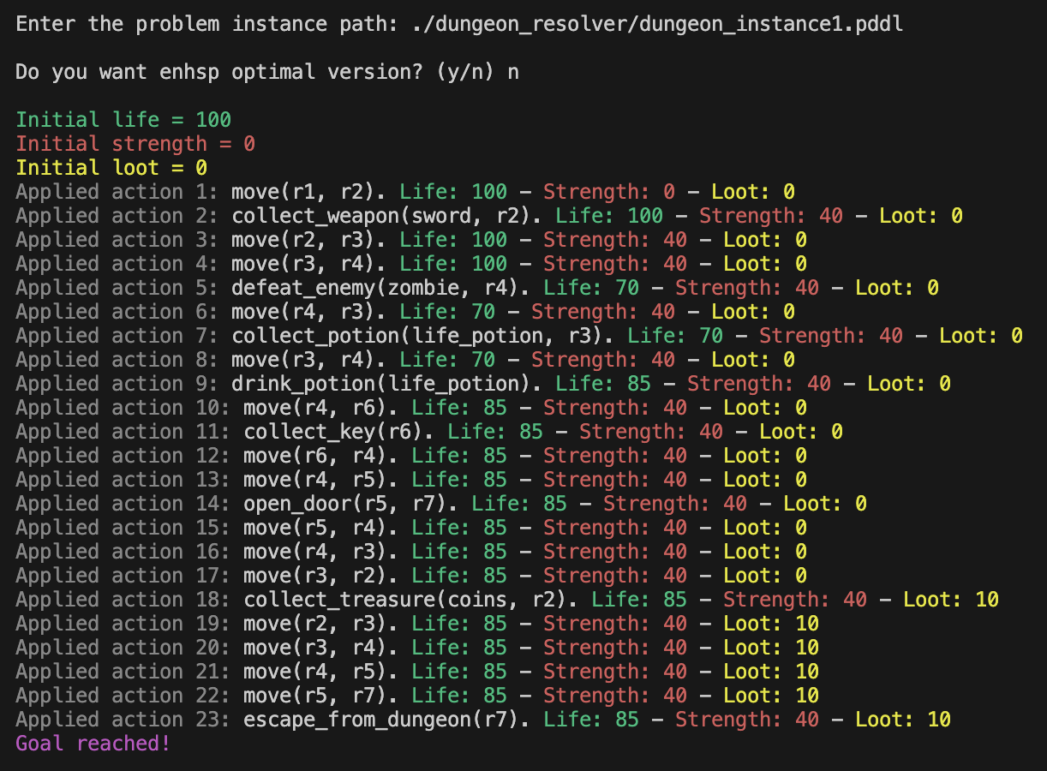Click the drink_potion(life_potion) action text
Screen dimensions: 1047x771
click(386, 384)
